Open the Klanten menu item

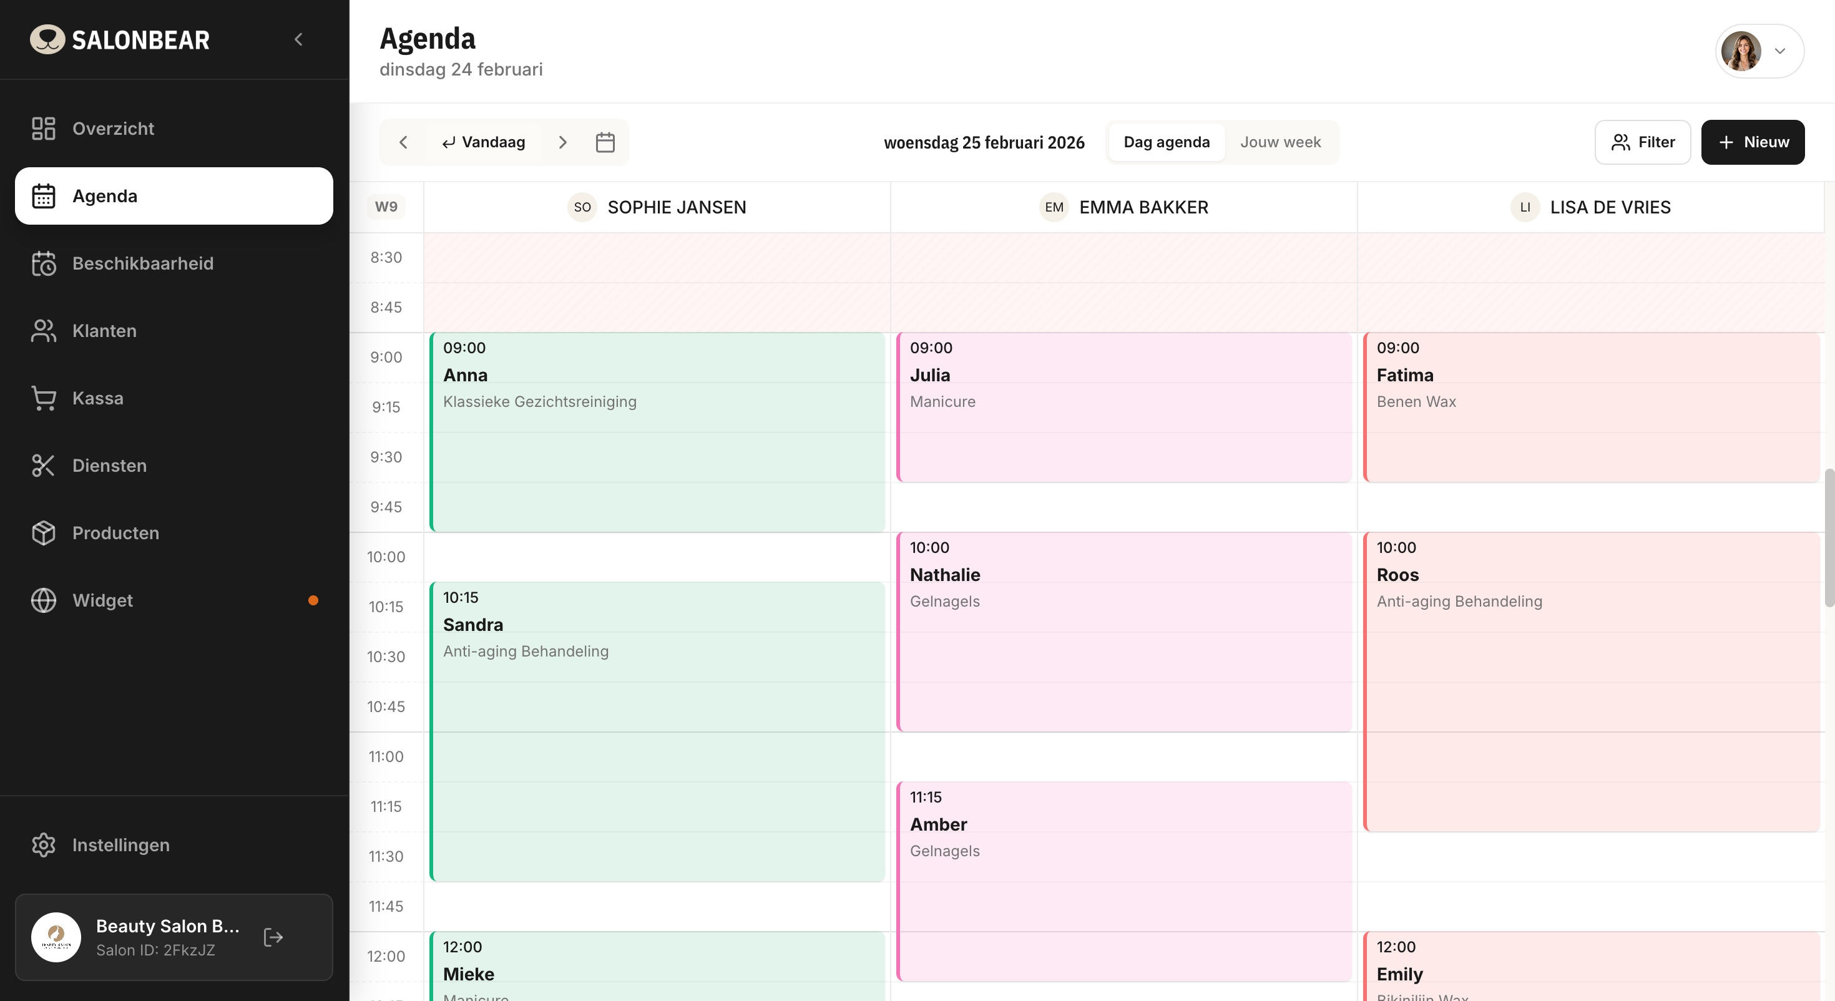point(104,331)
